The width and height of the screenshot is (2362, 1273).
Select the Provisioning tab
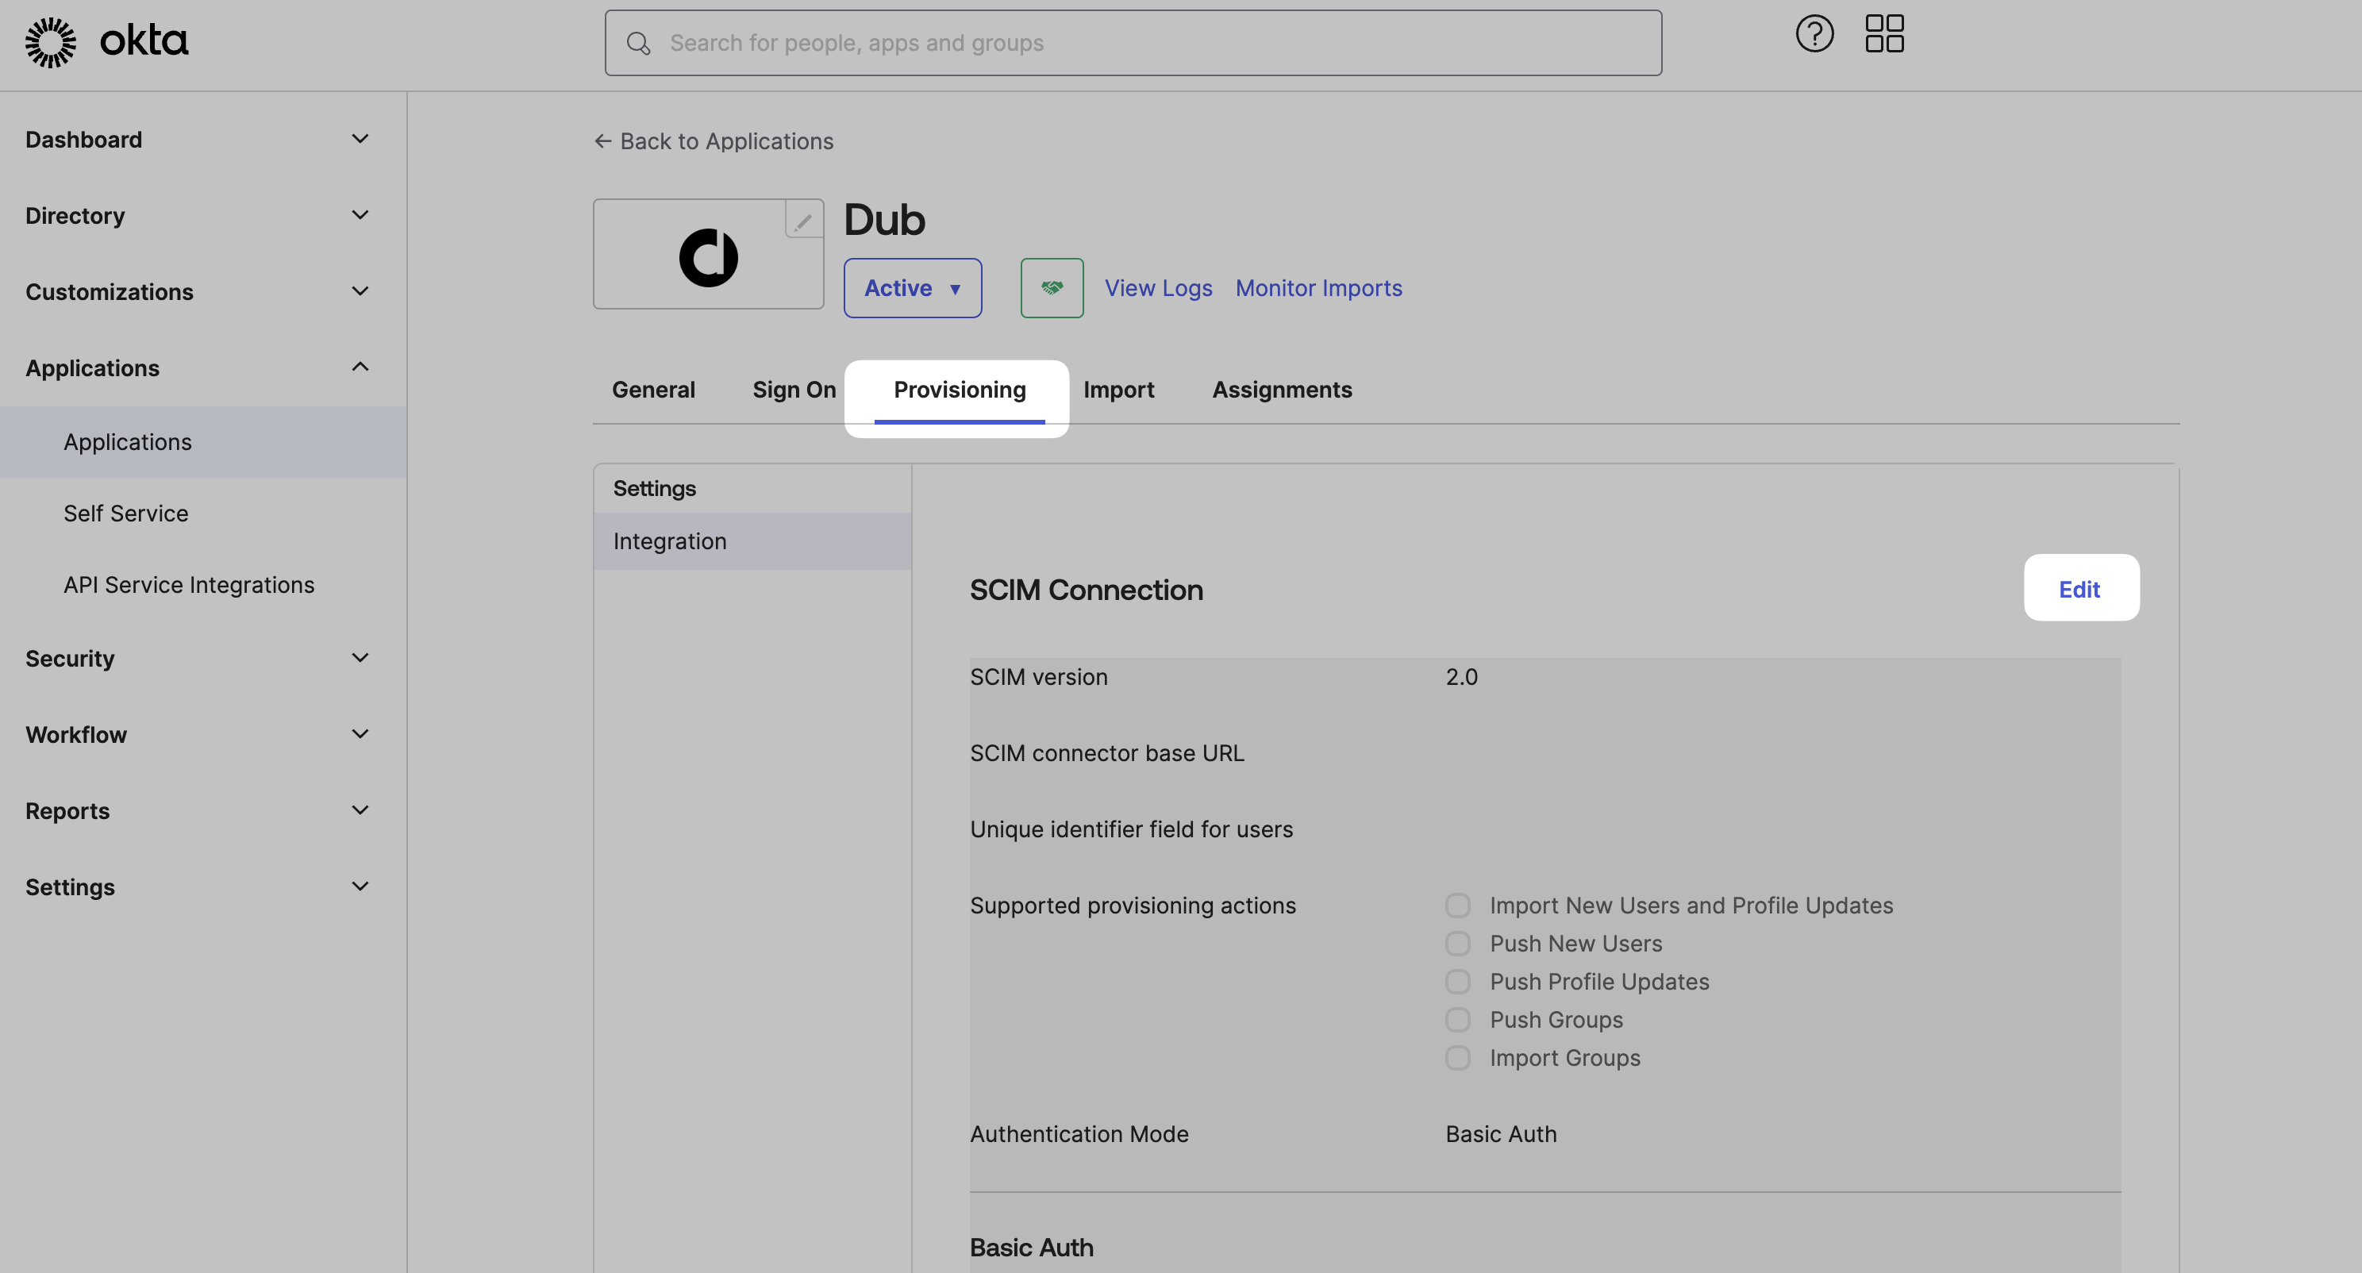tap(959, 390)
